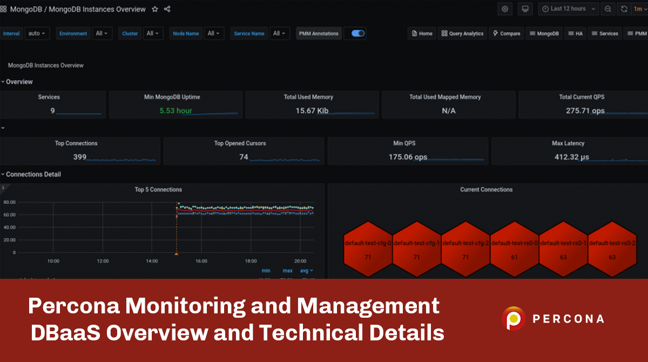Click the Services panel title
The width and height of the screenshot is (648, 362).
coord(49,97)
